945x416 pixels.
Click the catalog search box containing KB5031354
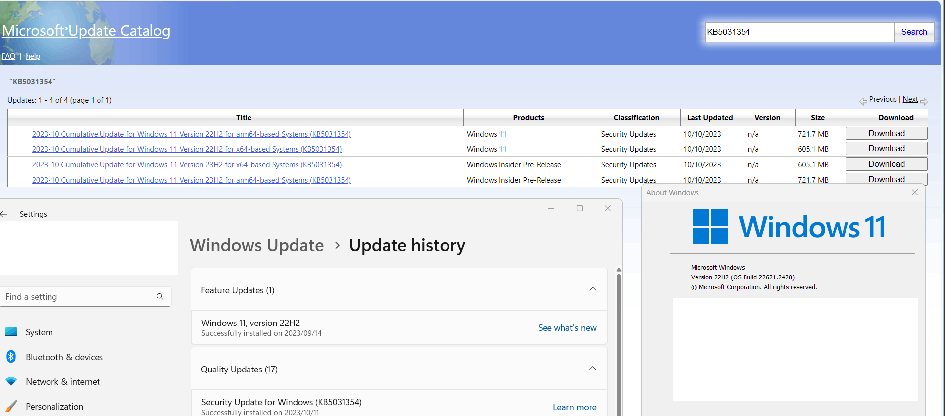point(799,32)
